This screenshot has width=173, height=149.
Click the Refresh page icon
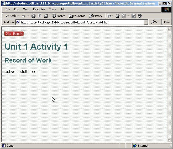pos(39,16)
